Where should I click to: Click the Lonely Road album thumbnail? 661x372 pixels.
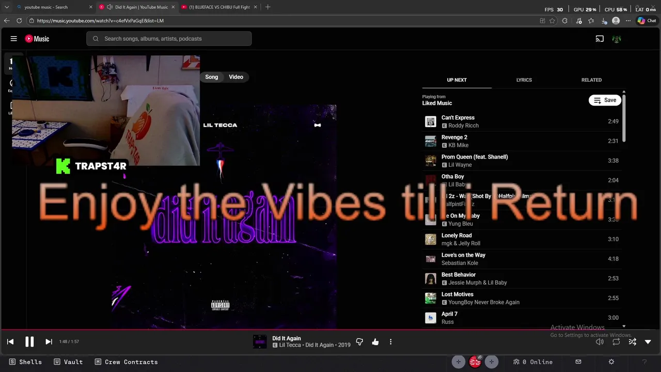(x=431, y=239)
